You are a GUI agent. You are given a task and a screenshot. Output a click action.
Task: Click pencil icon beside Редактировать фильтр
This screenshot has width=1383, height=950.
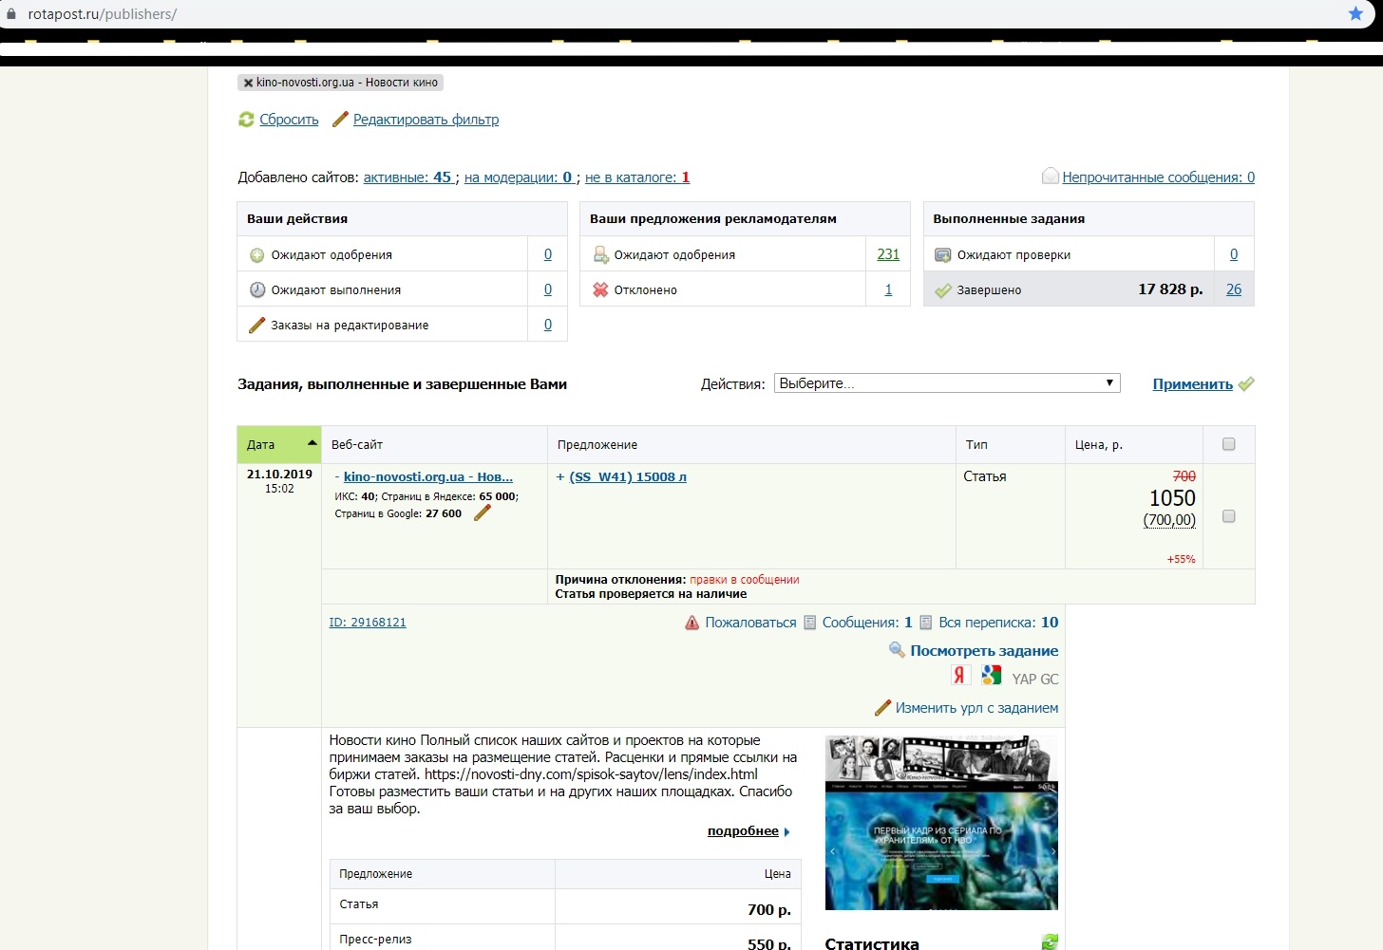pyautogui.click(x=339, y=120)
